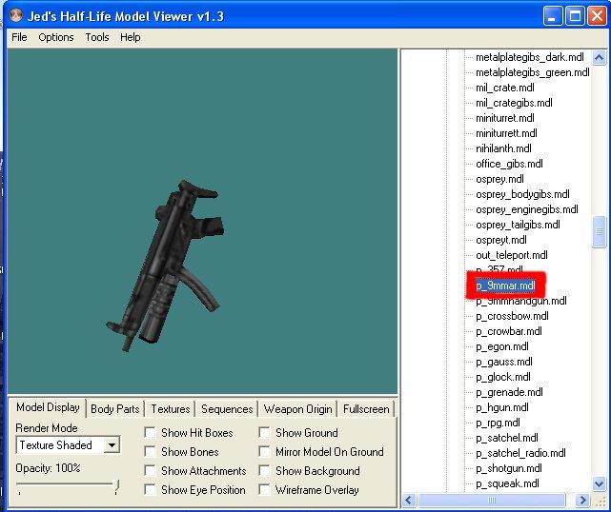Viewport: 611px width, 512px height.
Task: Choose p_shotgun.mdl from the file list
Action: click(x=511, y=468)
